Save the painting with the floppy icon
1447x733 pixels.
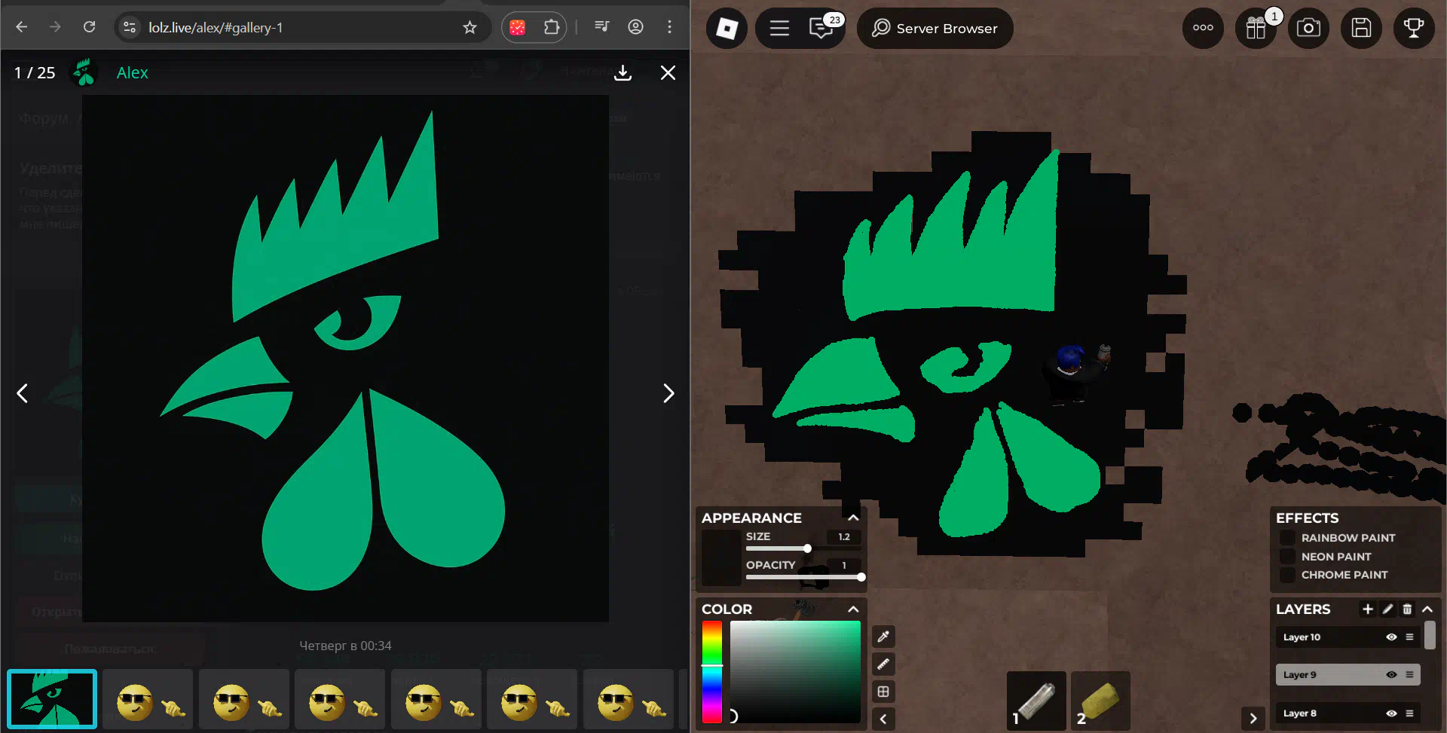pyautogui.click(x=1361, y=29)
